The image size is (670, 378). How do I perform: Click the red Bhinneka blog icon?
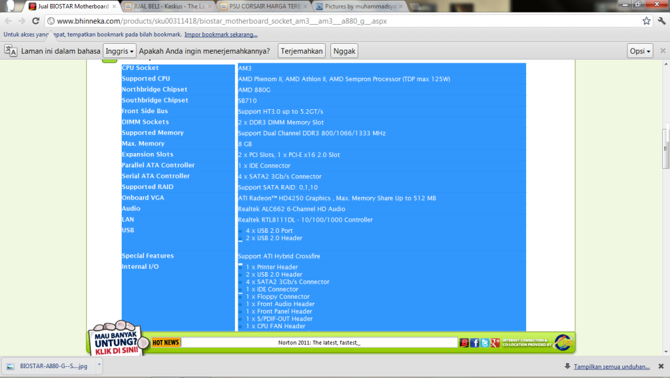coord(464,343)
